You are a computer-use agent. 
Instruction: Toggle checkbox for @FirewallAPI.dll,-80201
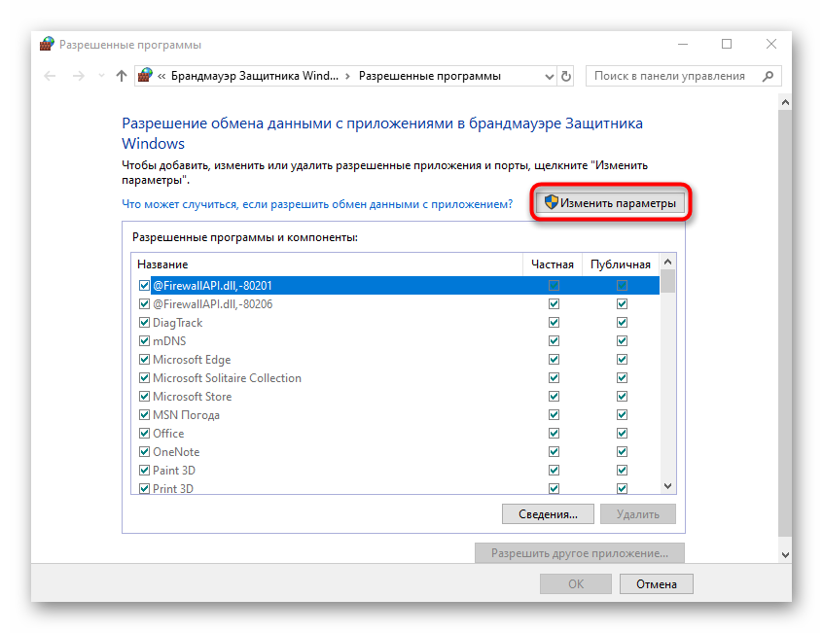pyautogui.click(x=144, y=285)
